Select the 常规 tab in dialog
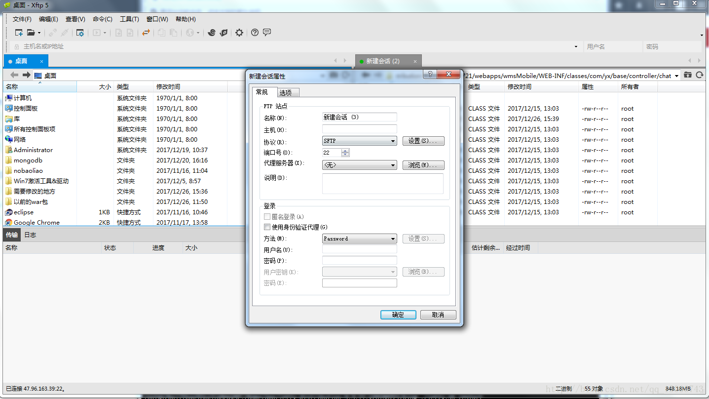The image size is (709, 399). point(263,92)
